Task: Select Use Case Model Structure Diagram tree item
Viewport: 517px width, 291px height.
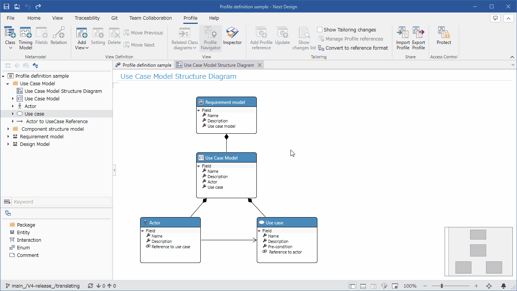Action: click(x=63, y=91)
